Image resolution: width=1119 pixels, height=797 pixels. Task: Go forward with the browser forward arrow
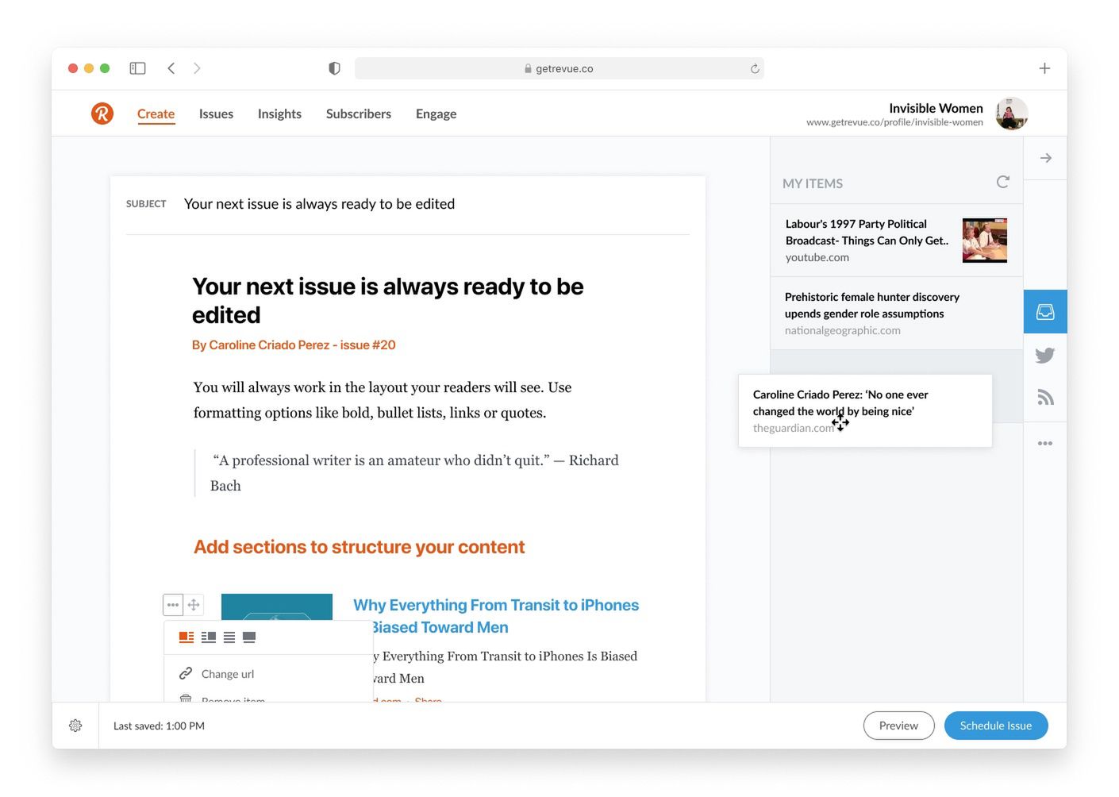coord(197,68)
